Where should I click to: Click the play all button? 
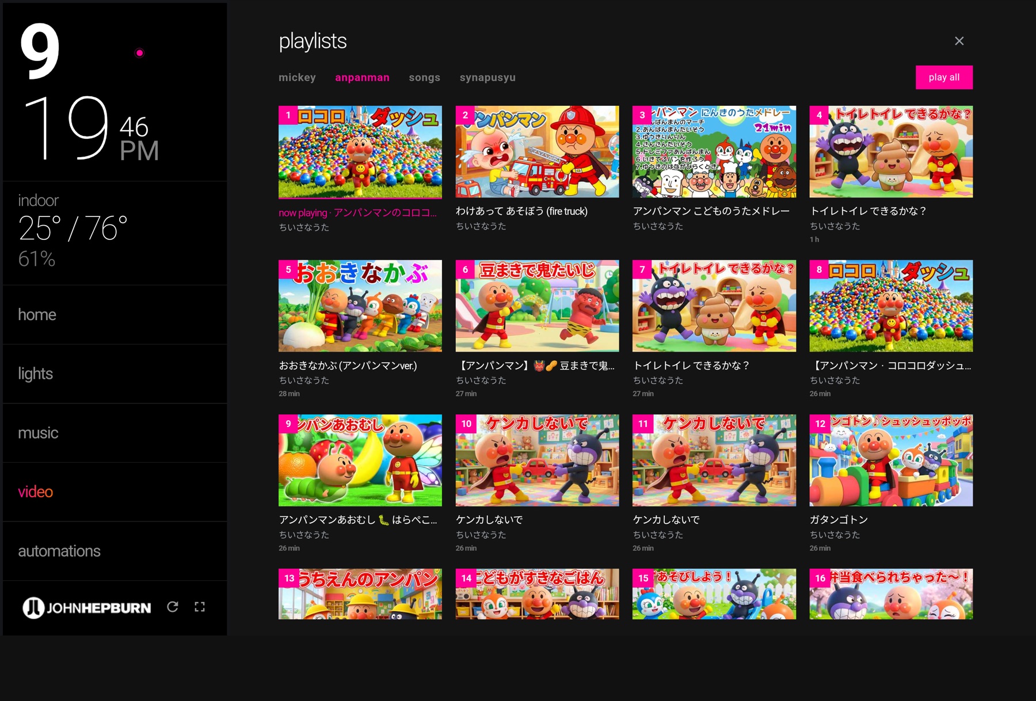[944, 77]
